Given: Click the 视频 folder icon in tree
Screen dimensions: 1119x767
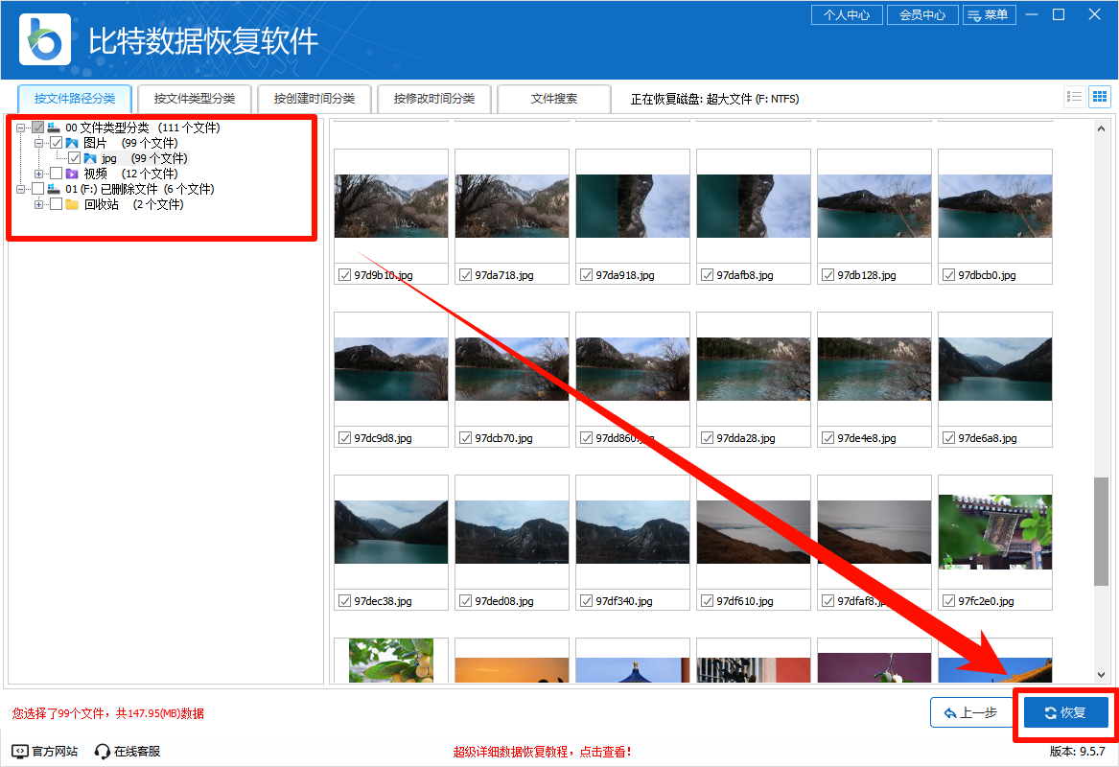Looking at the screenshot, I should coord(72,174).
